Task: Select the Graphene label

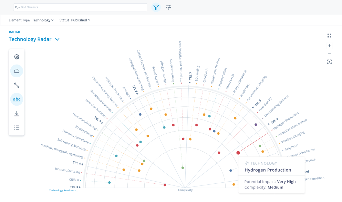Action: [x=291, y=147]
